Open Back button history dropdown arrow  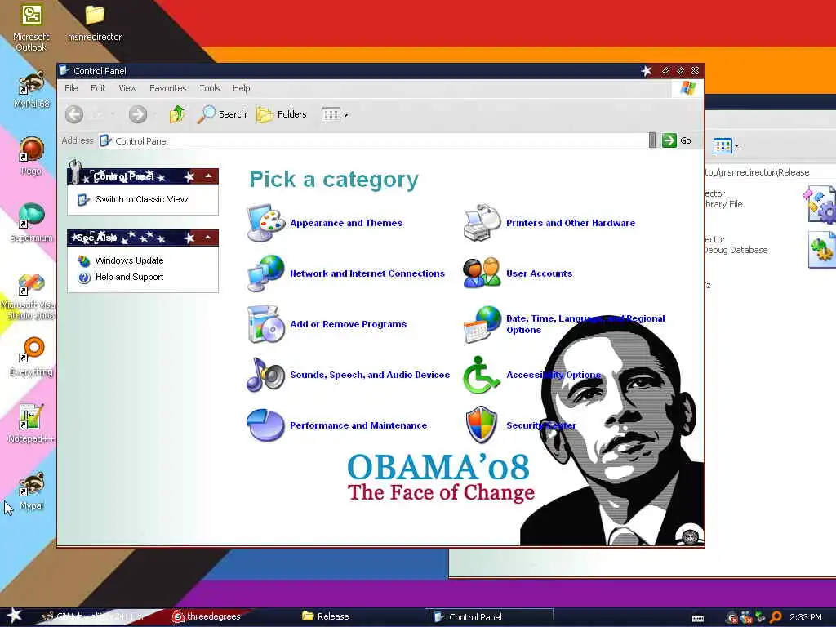113,114
